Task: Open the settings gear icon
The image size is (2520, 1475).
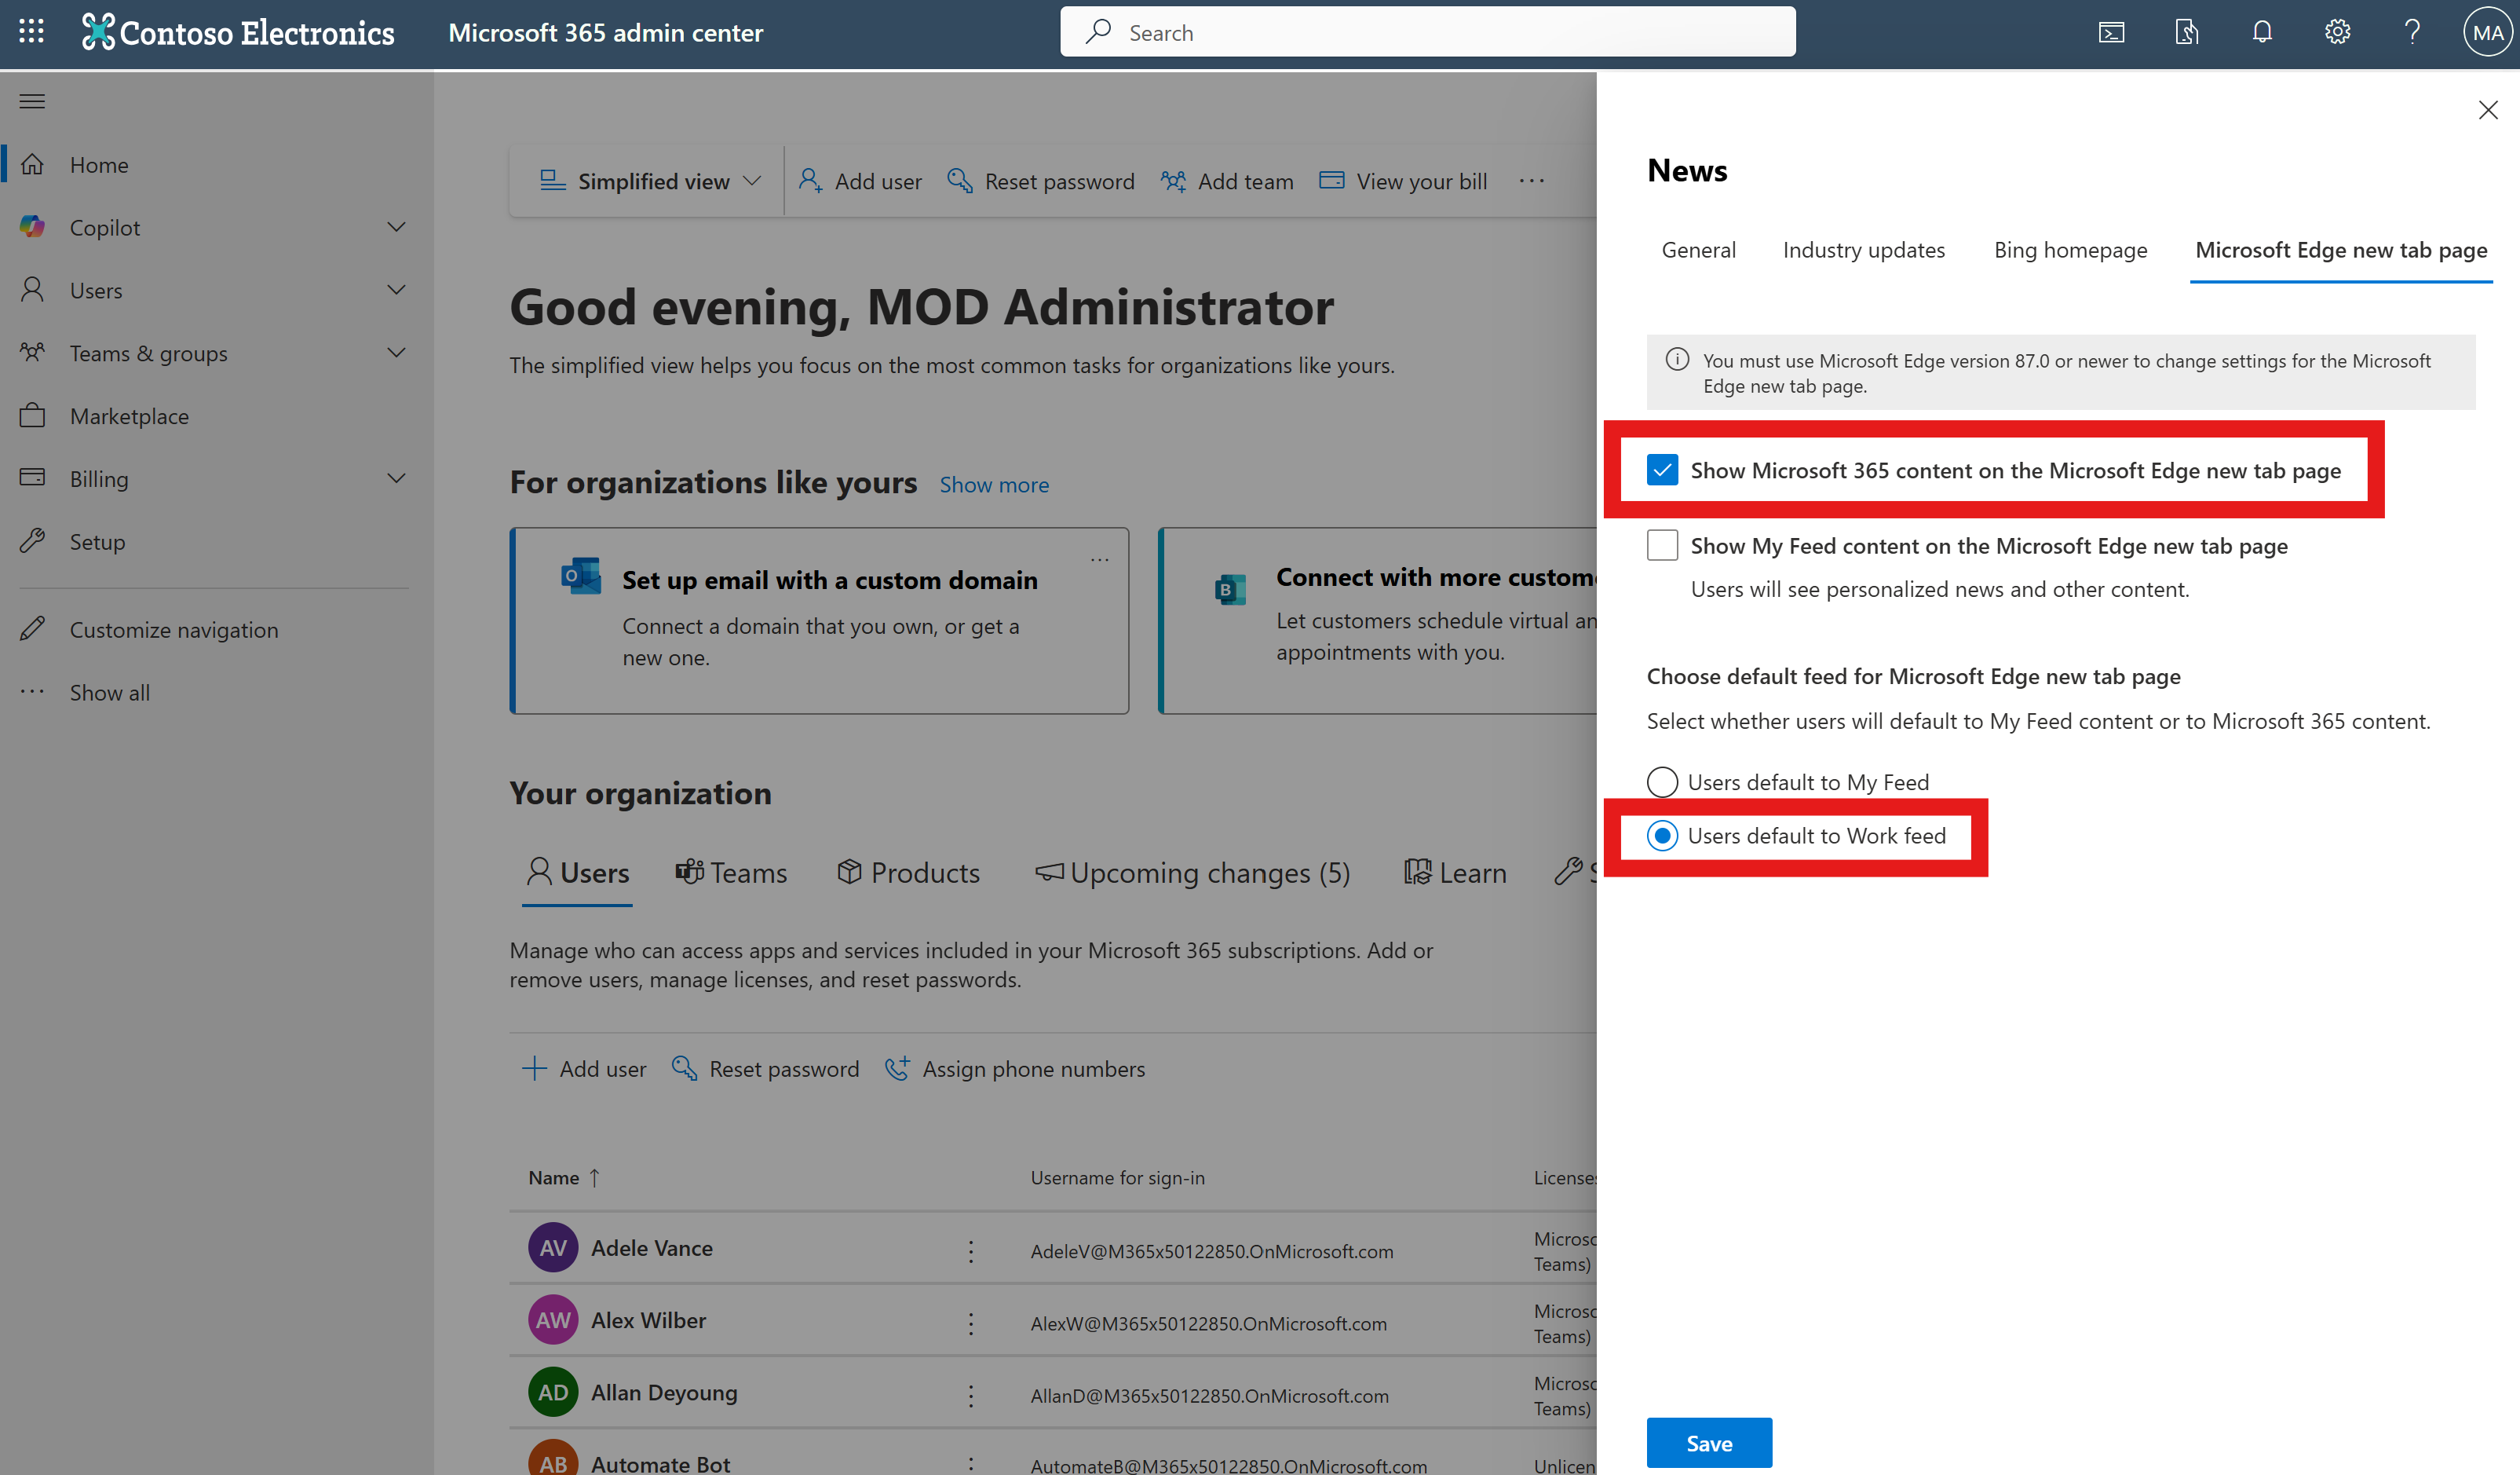Action: 2337,31
